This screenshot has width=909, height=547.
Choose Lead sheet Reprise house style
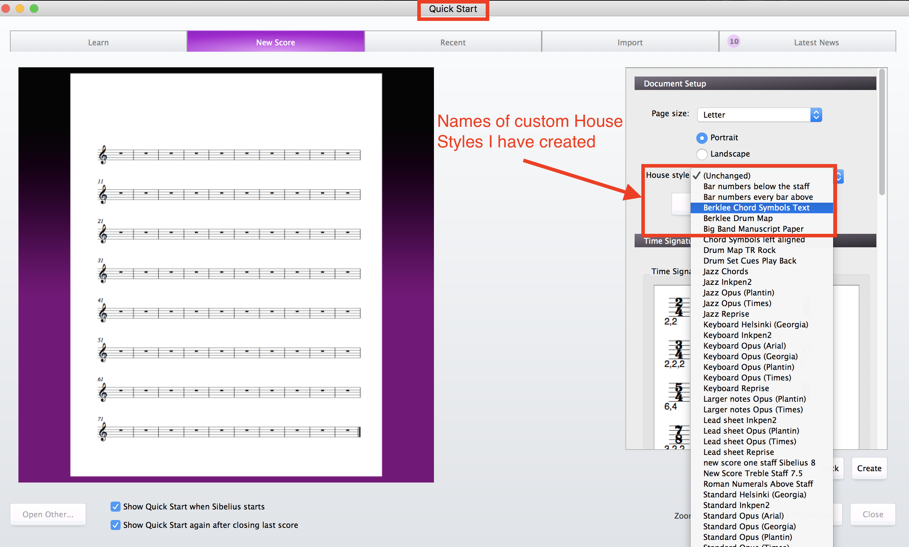click(x=738, y=452)
